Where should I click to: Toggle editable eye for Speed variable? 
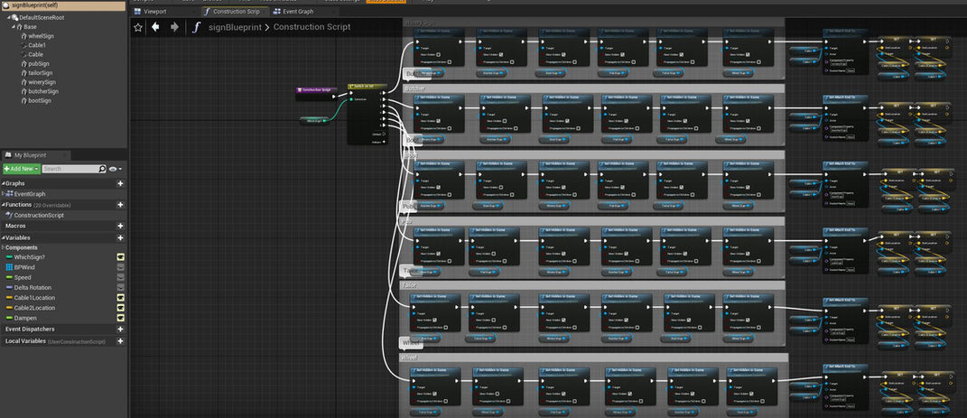(121, 277)
